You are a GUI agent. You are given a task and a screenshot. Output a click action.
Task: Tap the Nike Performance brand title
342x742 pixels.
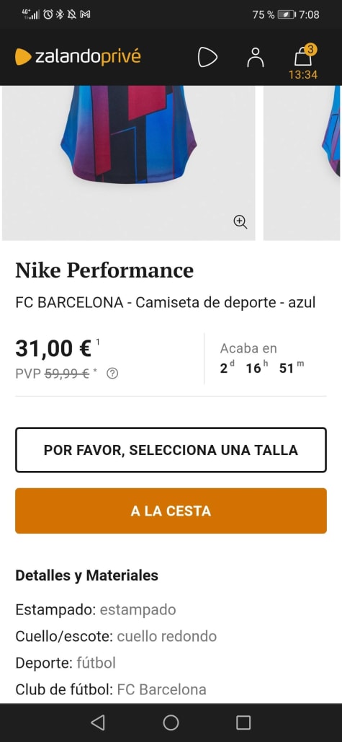104,270
